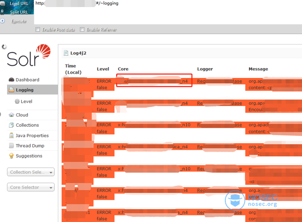Click the Thread Dump icon

pos(11,145)
